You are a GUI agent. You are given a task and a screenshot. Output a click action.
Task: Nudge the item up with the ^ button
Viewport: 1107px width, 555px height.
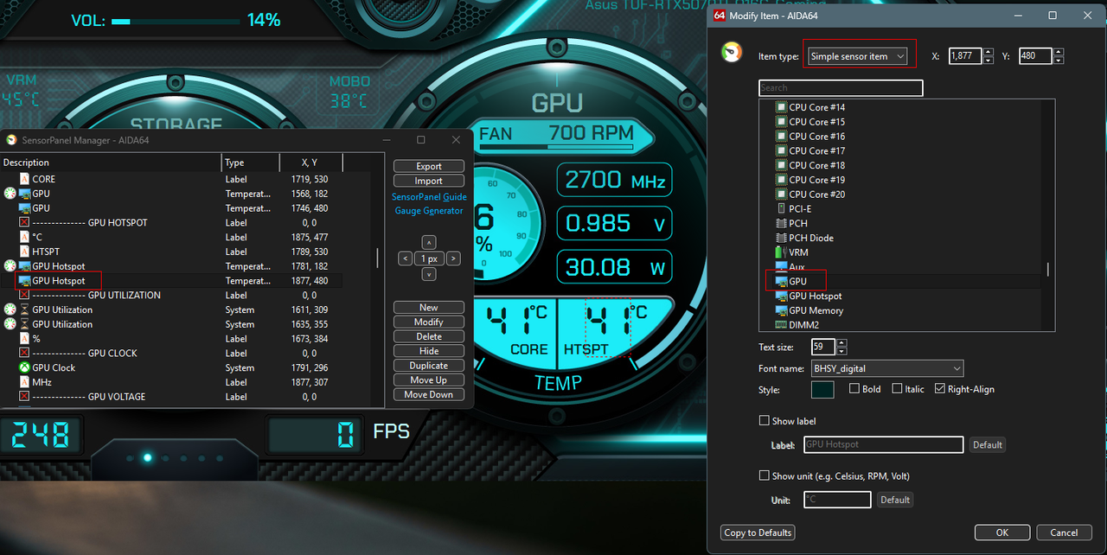click(428, 243)
